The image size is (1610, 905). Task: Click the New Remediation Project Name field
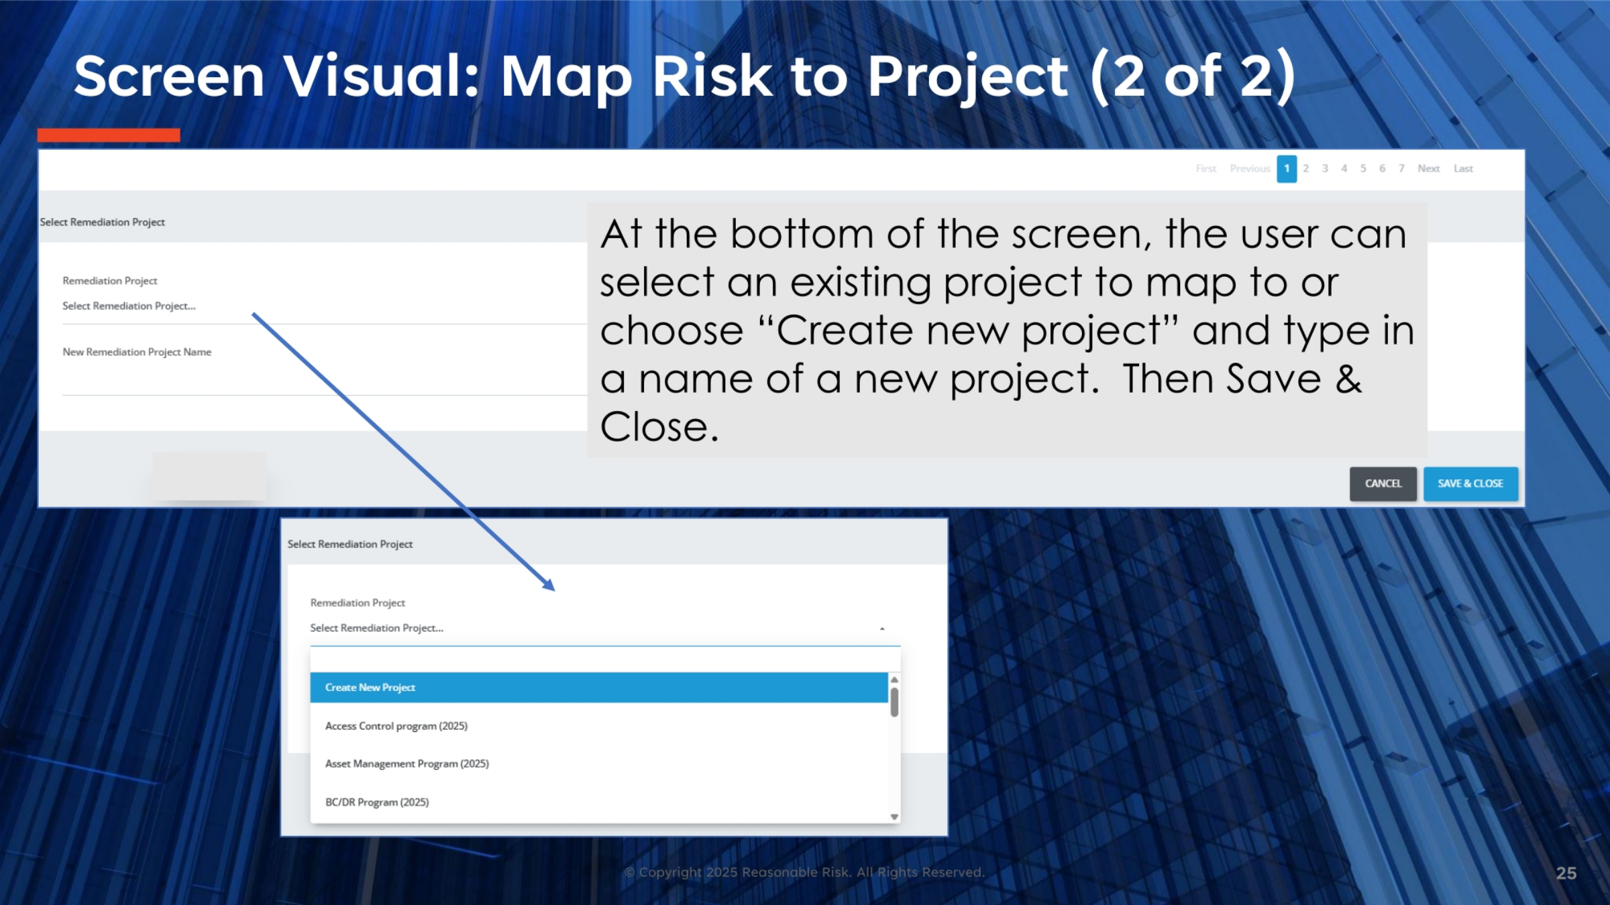(325, 379)
